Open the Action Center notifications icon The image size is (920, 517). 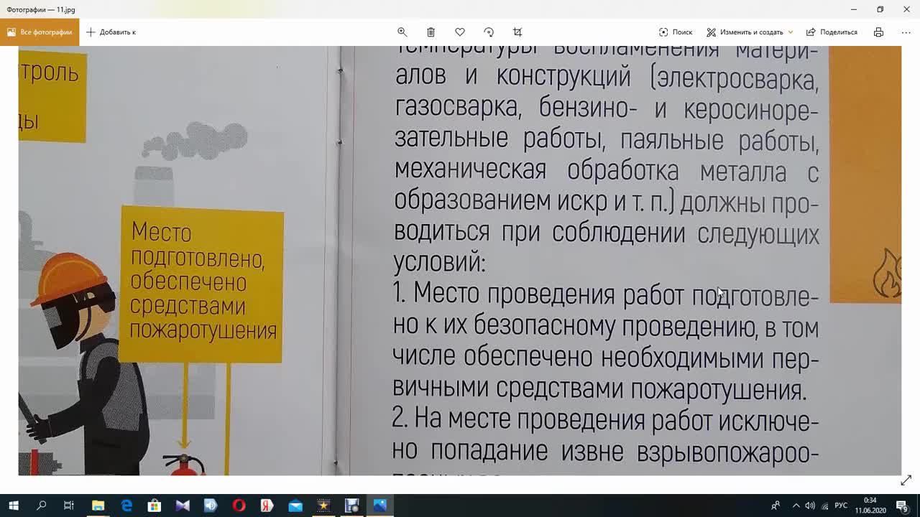click(902, 506)
